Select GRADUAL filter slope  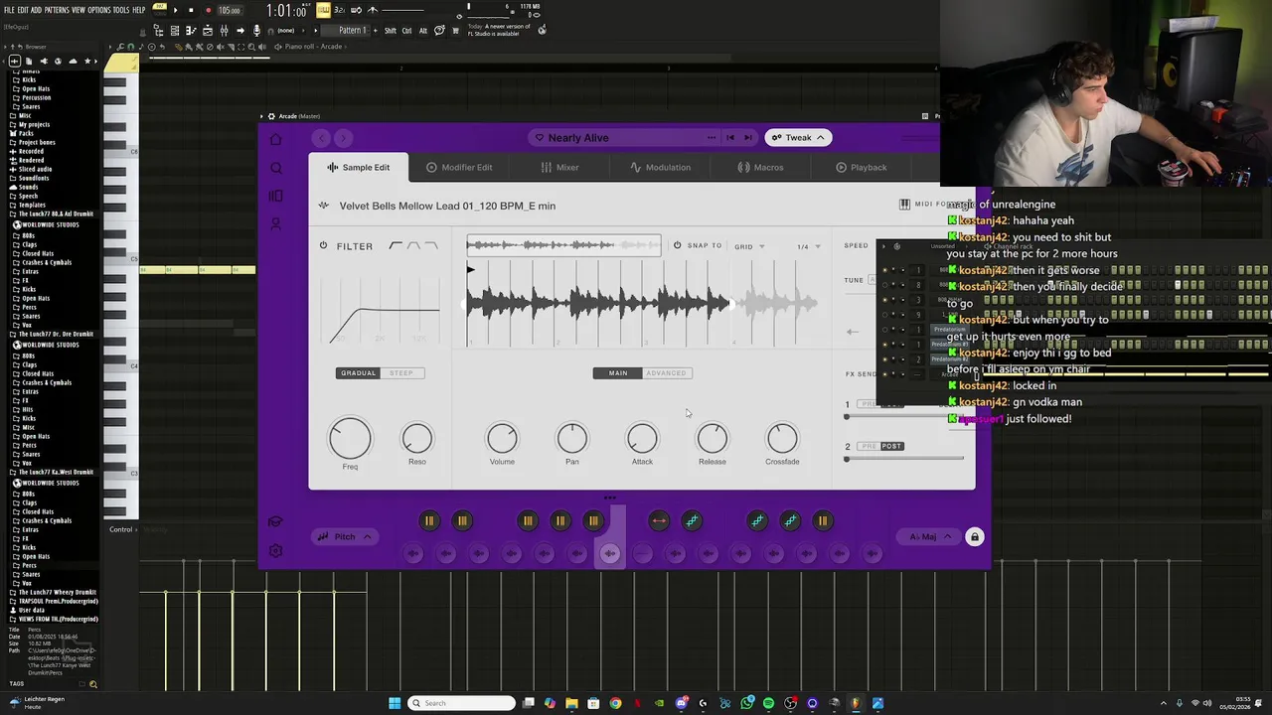click(359, 373)
